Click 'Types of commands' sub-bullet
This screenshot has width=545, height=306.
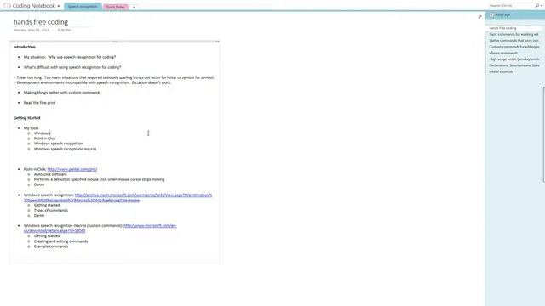(x=51, y=210)
